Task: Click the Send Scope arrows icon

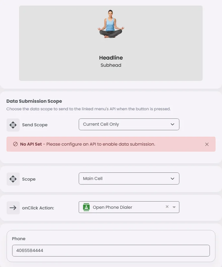Action: [13, 125]
